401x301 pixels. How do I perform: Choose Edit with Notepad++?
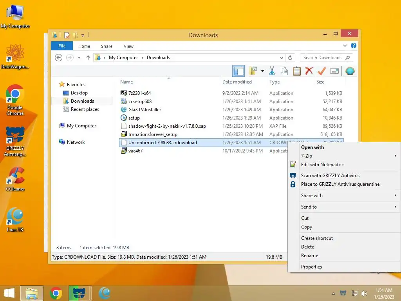pyautogui.click(x=344, y=165)
